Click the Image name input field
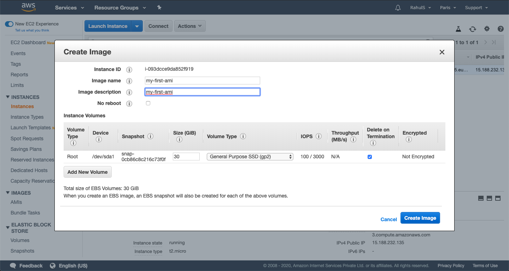Viewport: 509px width, 271px height. click(202, 81)
